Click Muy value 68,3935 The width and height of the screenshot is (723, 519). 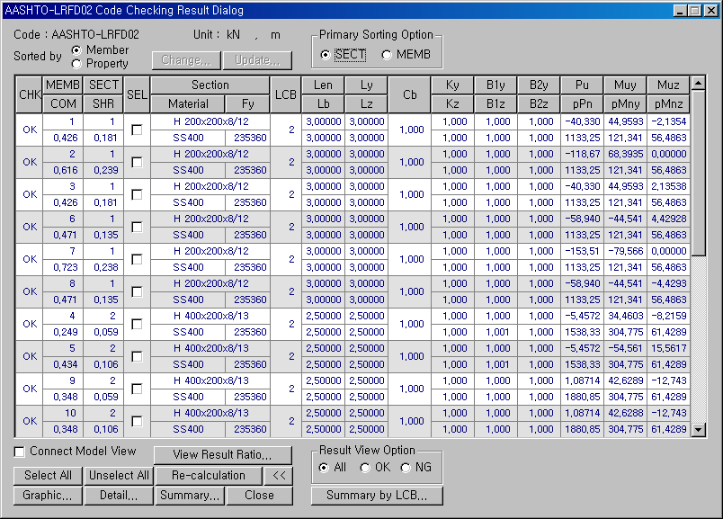[626, 154]
